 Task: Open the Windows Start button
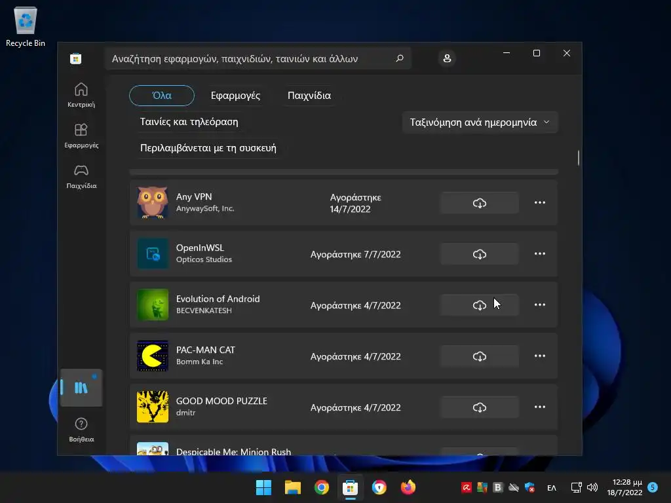[263, 487]
